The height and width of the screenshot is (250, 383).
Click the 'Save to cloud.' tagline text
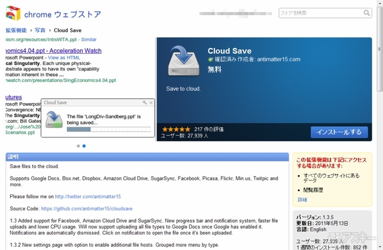183,89
